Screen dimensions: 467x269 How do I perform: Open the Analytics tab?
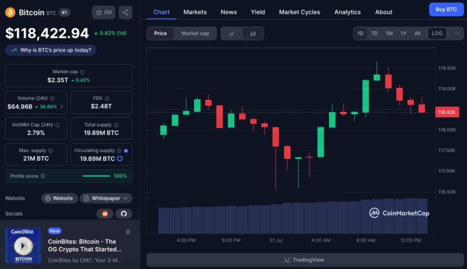(347, 12)
